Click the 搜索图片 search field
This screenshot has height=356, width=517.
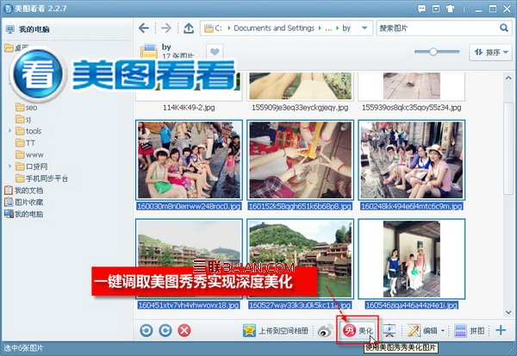pos(439,28)
